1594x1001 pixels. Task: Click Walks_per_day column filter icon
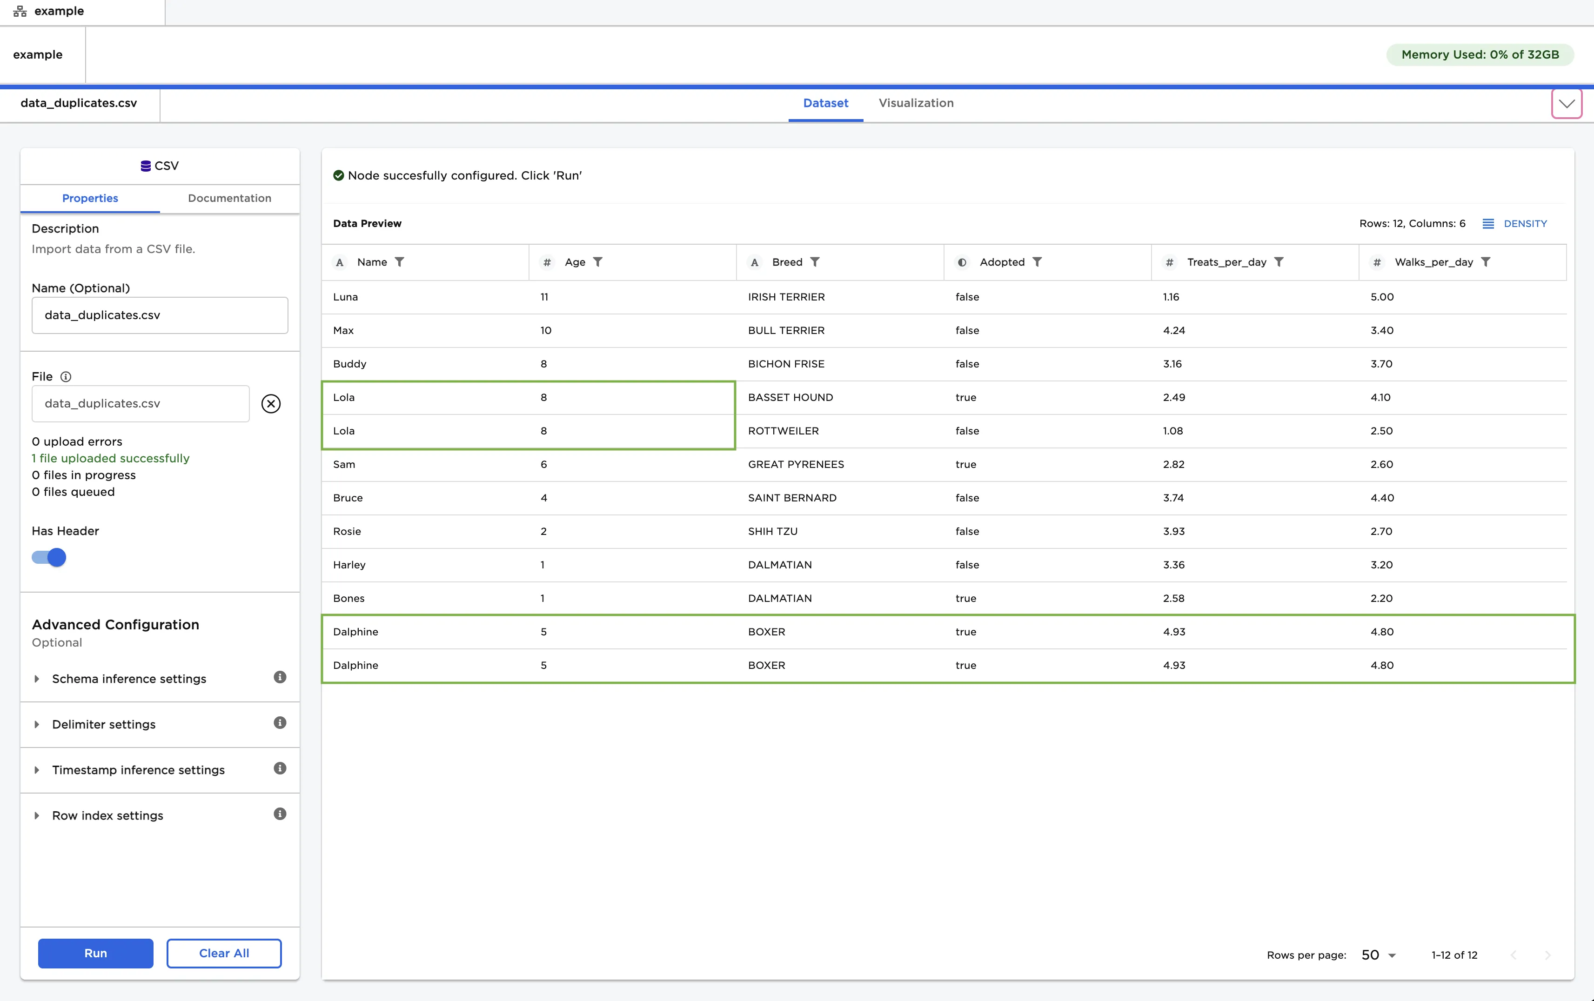(x=1486, y=262)
